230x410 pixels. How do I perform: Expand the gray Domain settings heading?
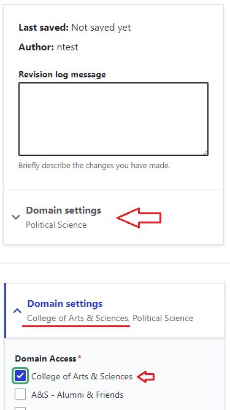[x=64, y=211]
